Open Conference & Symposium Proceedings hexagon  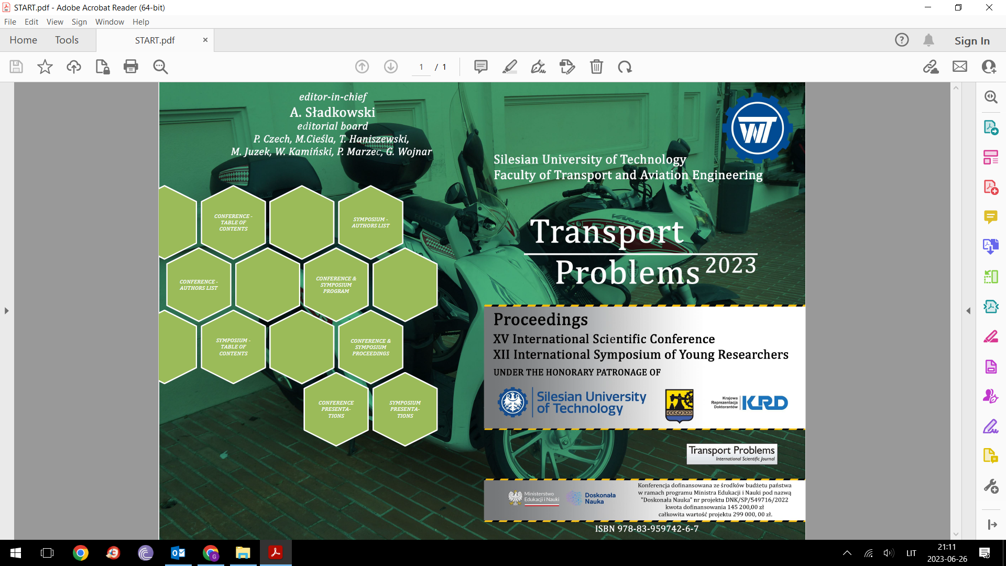point(370,347)
